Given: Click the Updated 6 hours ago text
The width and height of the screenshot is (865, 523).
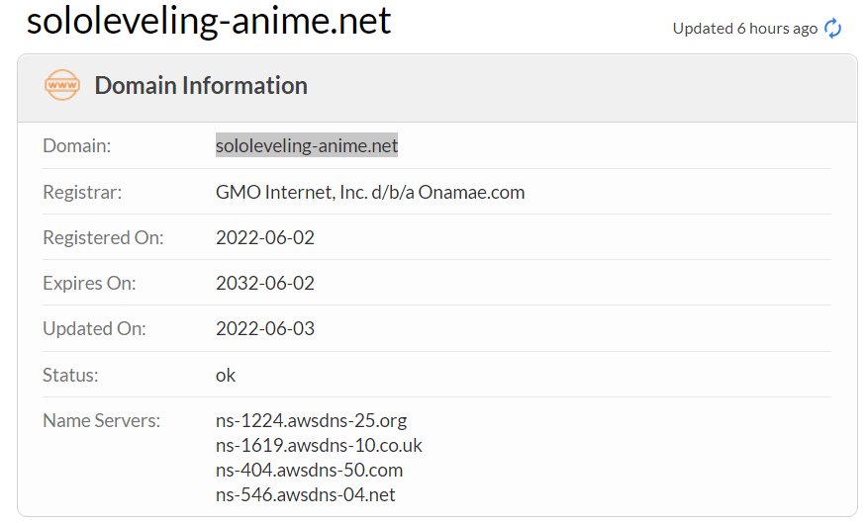Looking at the screenshot, I should (744, 28).
